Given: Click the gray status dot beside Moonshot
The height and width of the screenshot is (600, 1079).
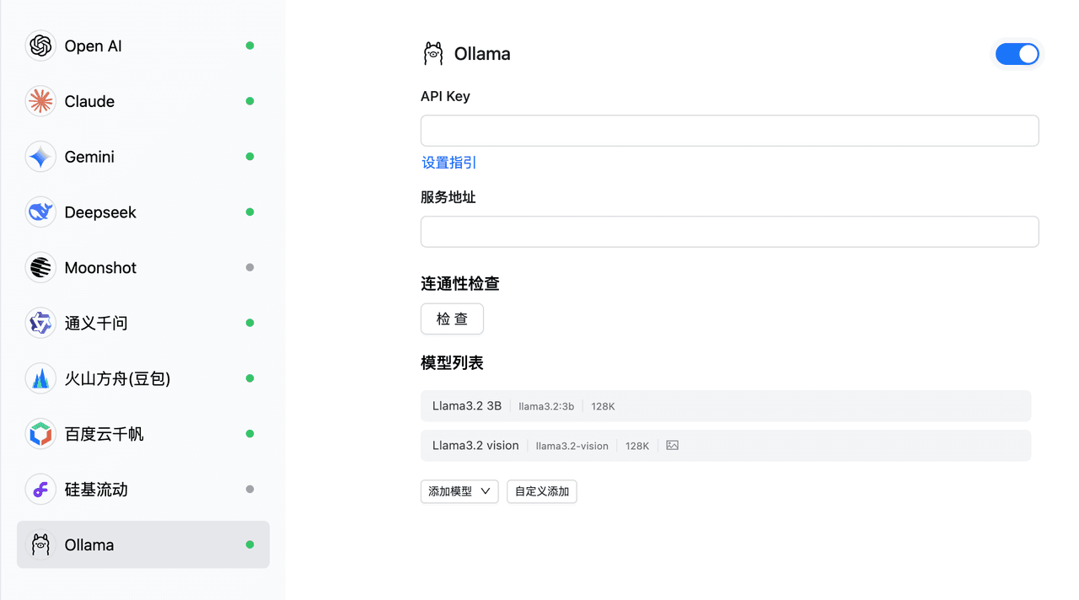Looking at the screenshot, I should tap(250, 268).
